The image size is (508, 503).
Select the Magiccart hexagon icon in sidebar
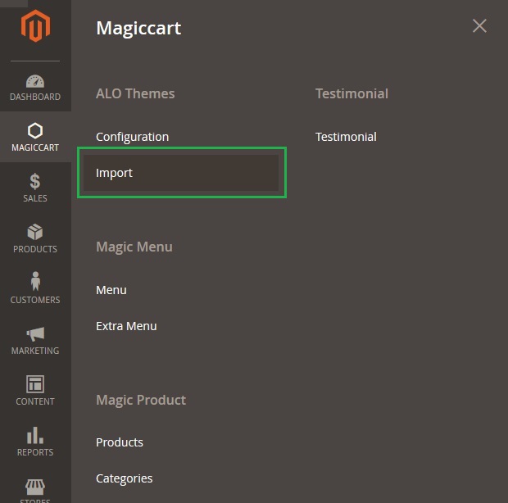(x=35, y=131)
